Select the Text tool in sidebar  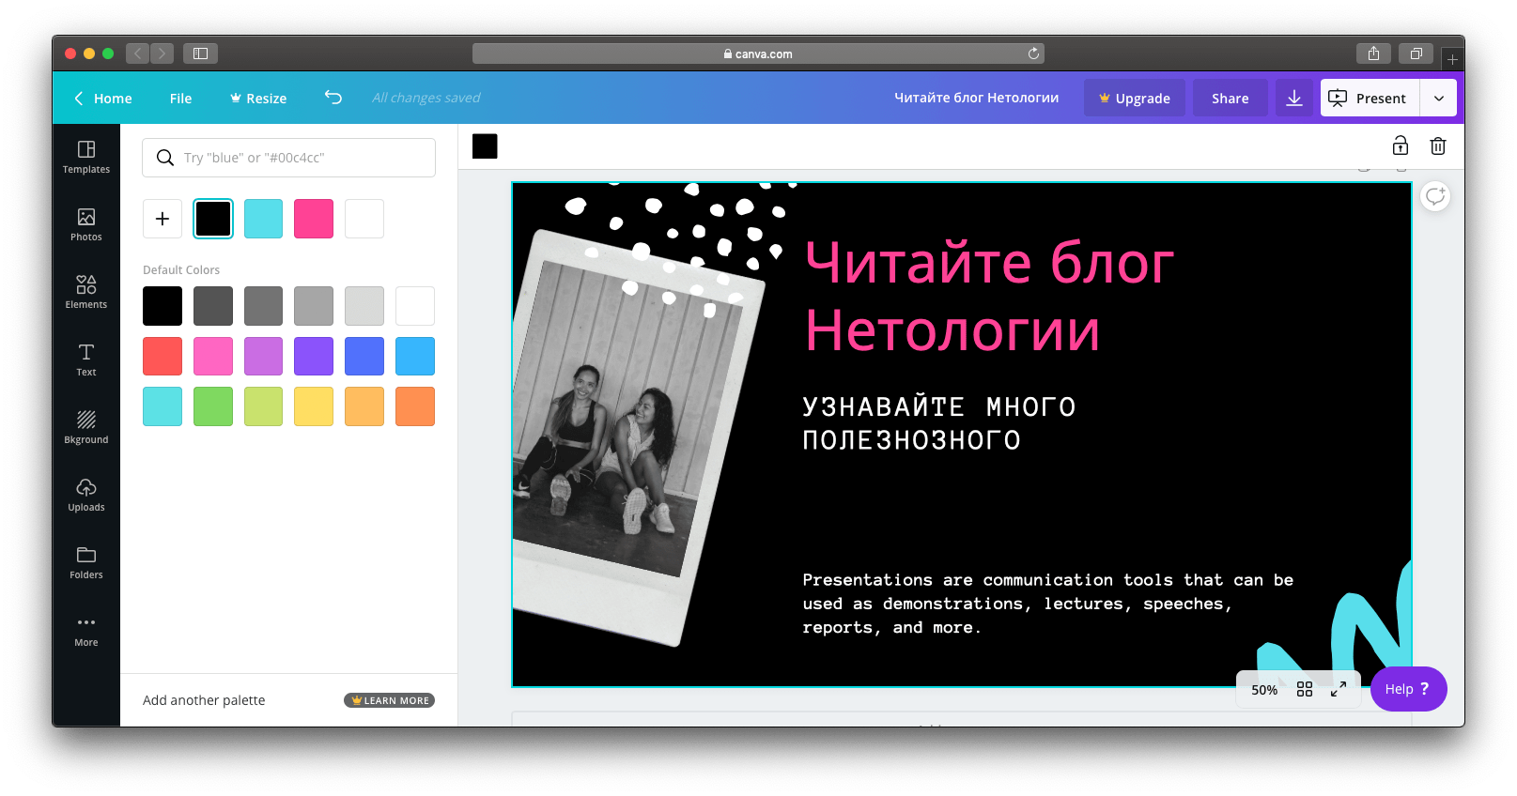coord(86,360)
